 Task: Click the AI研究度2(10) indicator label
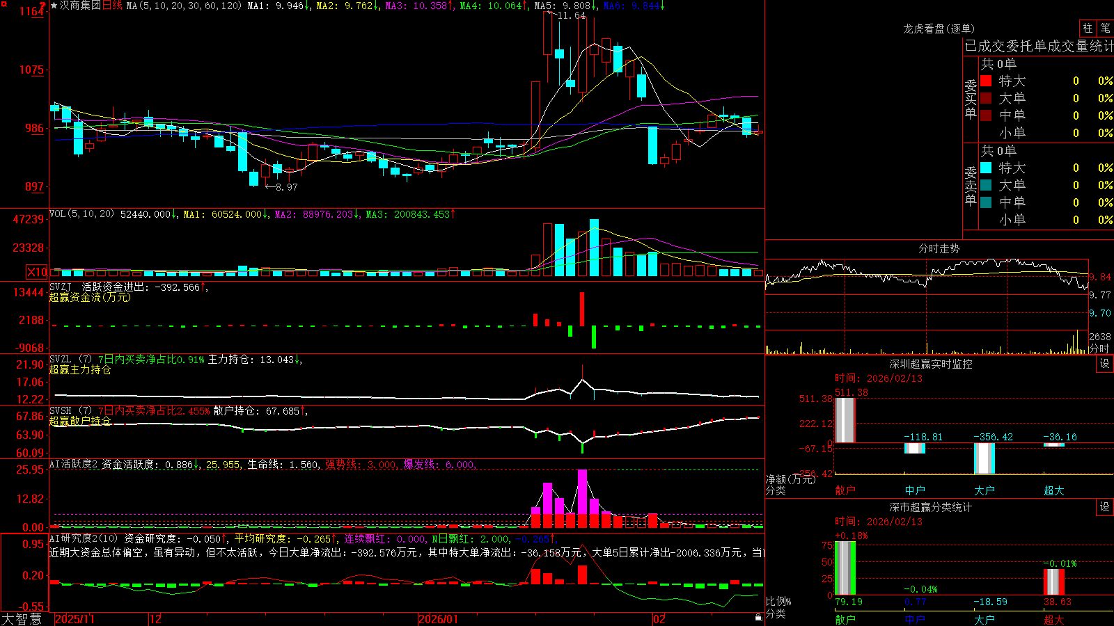[x=84, y=538]
